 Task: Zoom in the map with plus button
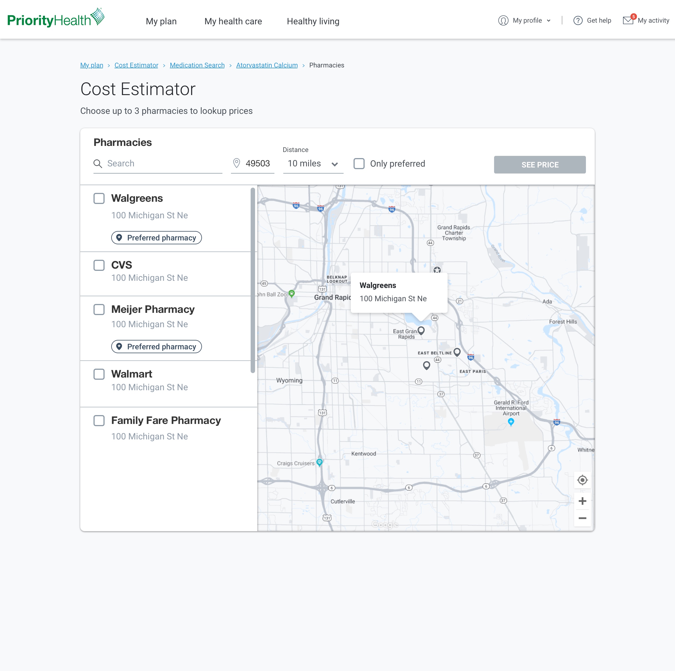pos(582,501)
